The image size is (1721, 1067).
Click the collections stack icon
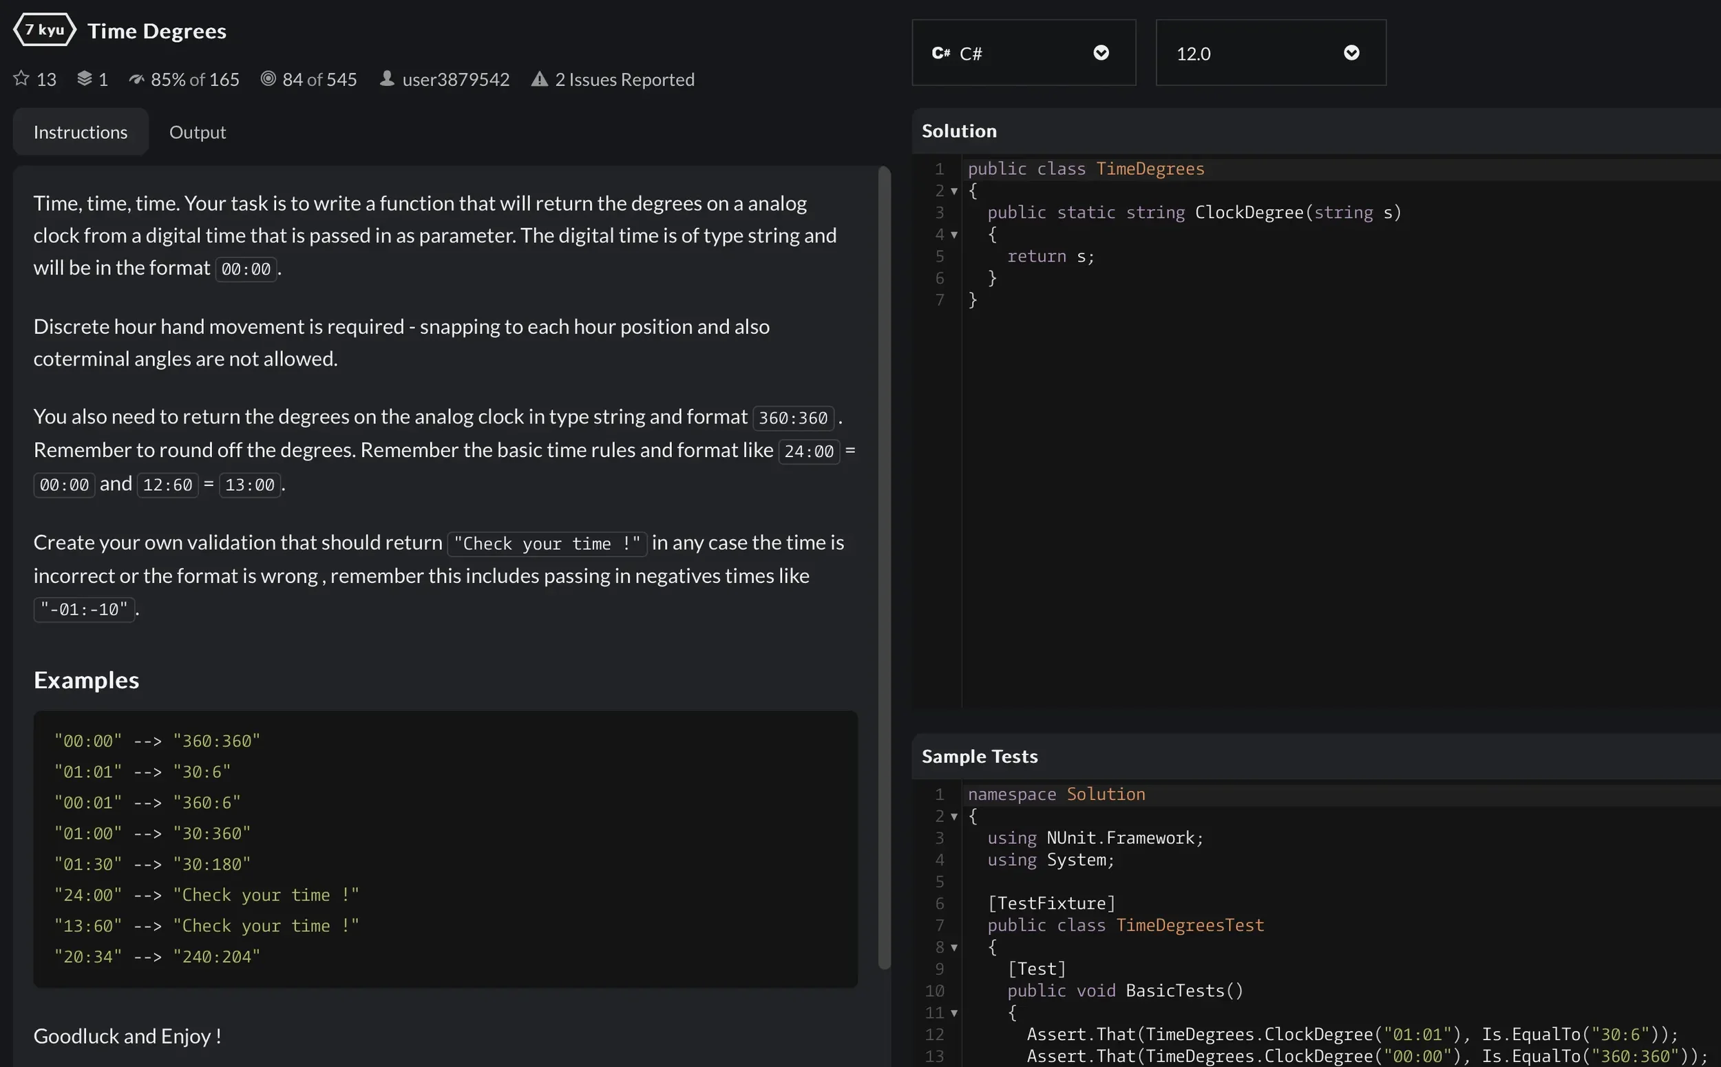point(85,78)
